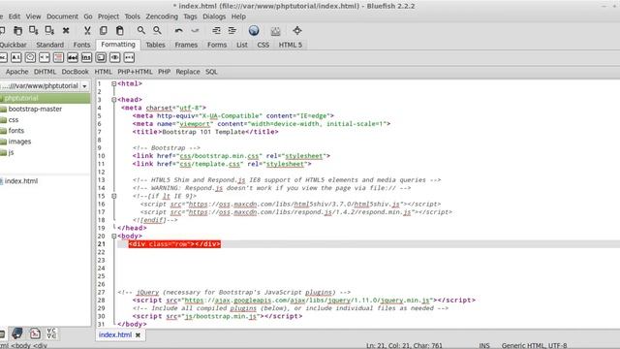620x349 pixels.
Task: Select index.html in the file list
Action: click(x=21, y=181)
